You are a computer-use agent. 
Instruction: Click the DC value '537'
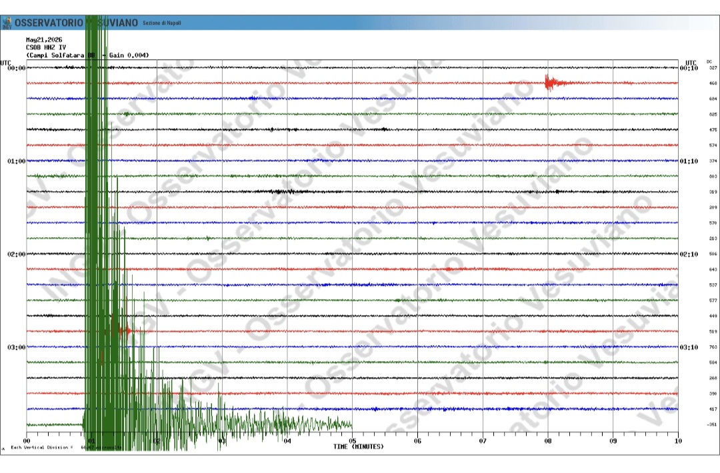coord(713,285)
